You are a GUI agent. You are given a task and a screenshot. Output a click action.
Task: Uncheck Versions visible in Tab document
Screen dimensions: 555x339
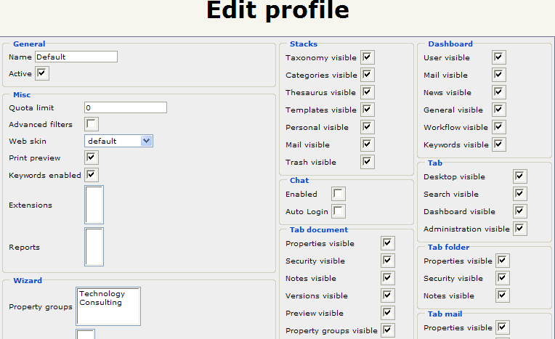click(x=388, y=295)
